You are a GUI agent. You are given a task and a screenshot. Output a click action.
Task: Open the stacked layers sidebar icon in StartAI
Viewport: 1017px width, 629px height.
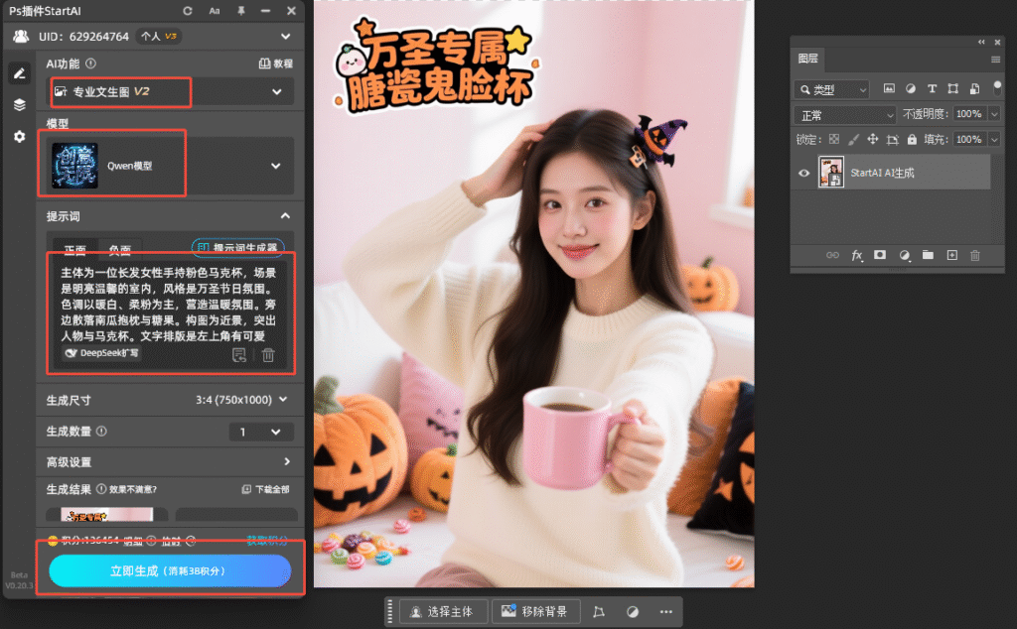[x=19, y=105]
